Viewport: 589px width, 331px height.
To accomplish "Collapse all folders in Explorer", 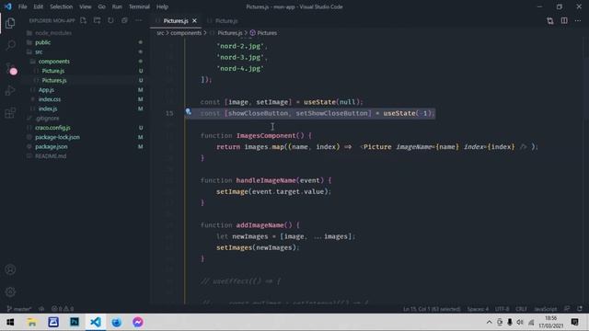I will tap(124, 20).
